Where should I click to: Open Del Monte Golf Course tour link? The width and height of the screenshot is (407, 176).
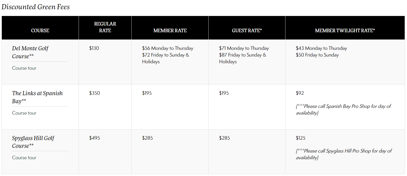coord(24,68)
